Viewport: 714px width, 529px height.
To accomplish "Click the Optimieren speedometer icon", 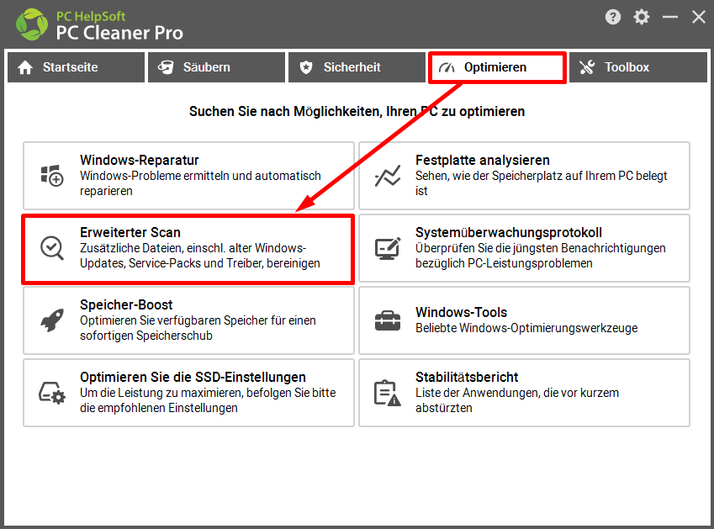I will point(447,68).
